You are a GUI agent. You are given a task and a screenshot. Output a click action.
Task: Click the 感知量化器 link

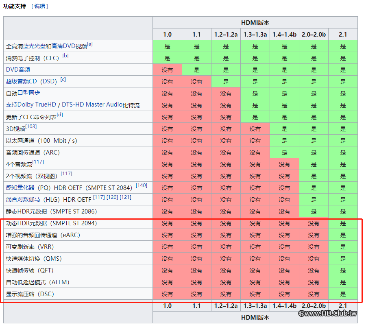coord(20,188)
